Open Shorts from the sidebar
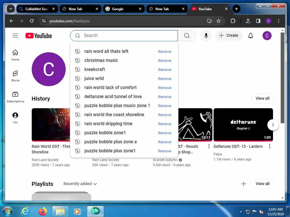Viewport: 290px width, 217px height. pos(15,76)
